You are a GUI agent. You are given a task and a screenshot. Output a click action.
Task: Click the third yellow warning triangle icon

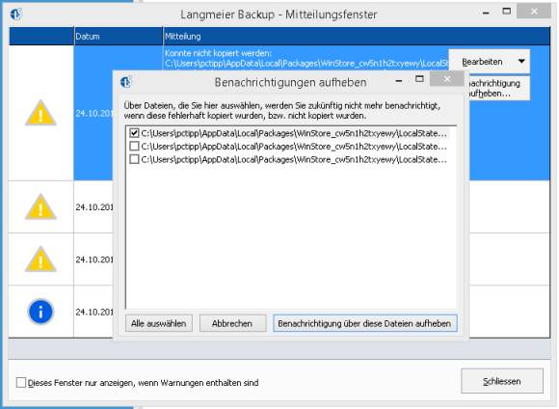coord(40,259)
